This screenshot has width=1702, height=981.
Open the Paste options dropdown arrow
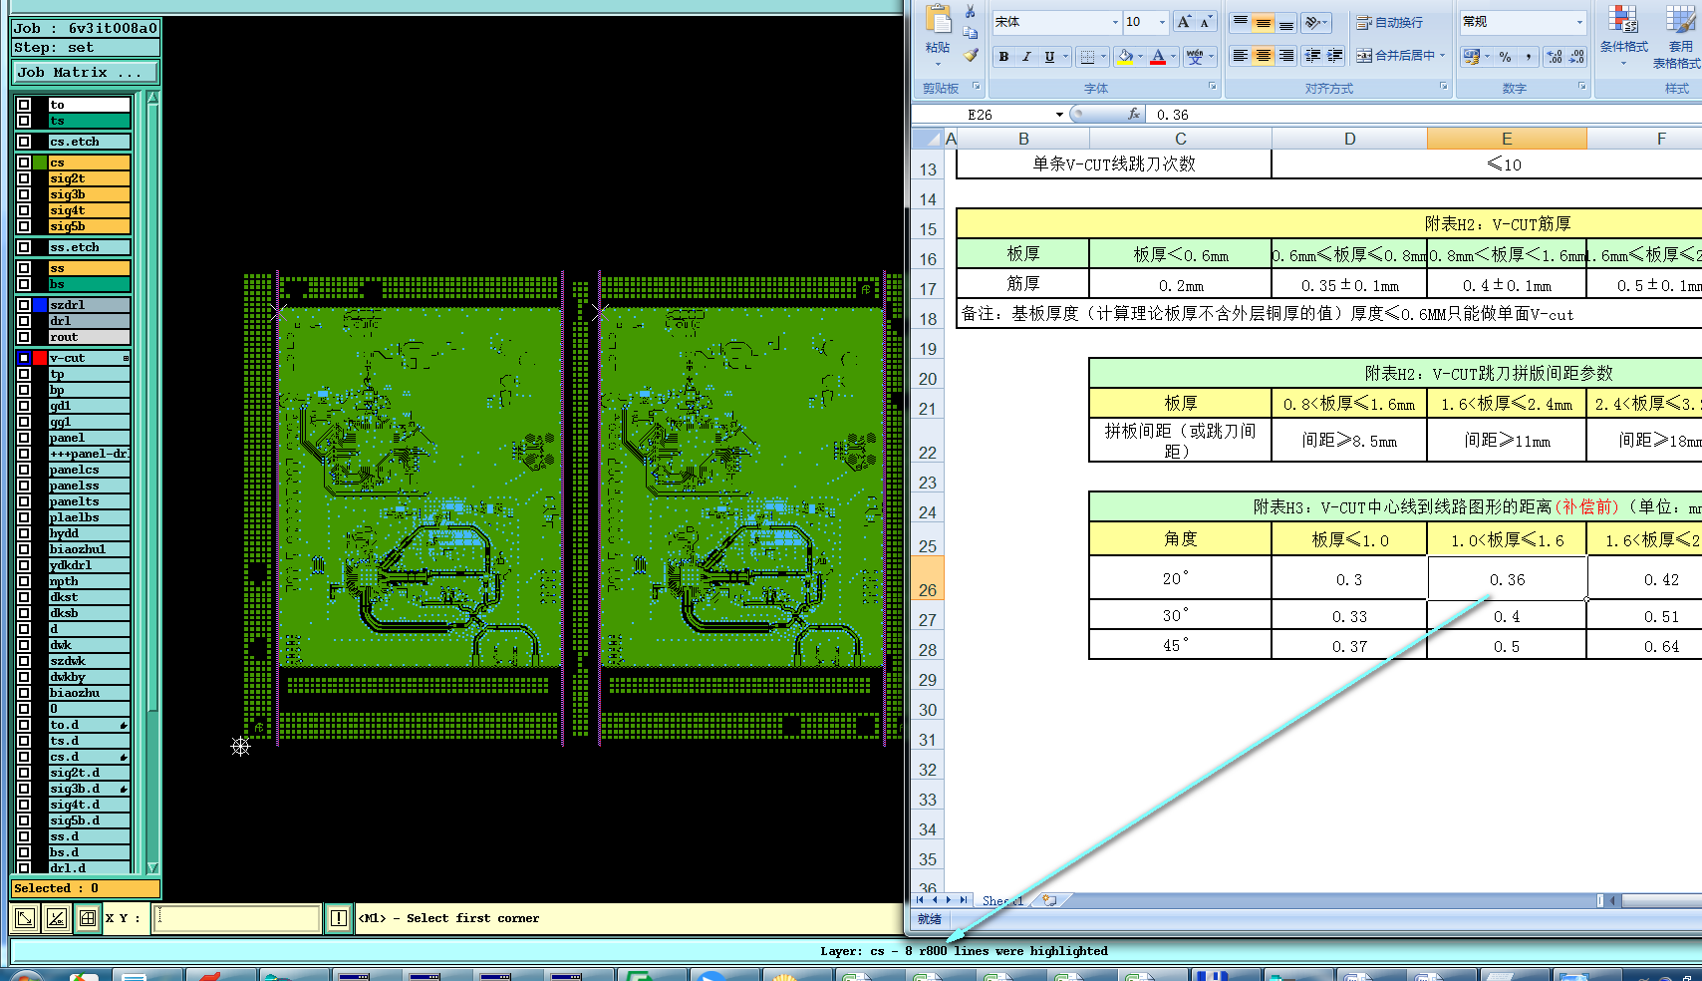938,63
